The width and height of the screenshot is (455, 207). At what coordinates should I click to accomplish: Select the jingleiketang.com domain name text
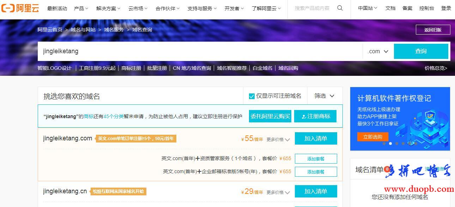(x=68, y=138)
